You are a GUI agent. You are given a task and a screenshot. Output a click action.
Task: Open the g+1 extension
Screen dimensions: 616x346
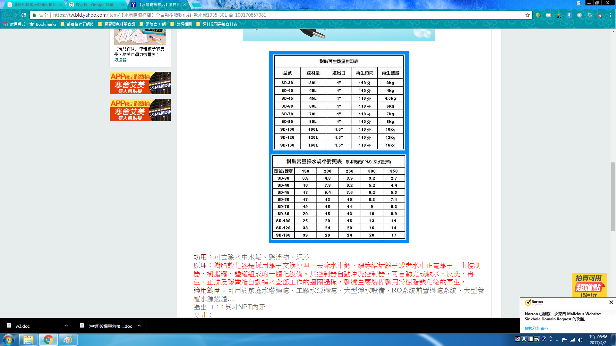[x=549, y=15]
